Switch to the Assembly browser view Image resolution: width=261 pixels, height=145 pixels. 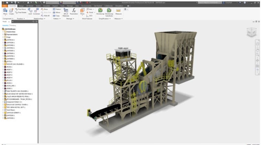point(6,25)
